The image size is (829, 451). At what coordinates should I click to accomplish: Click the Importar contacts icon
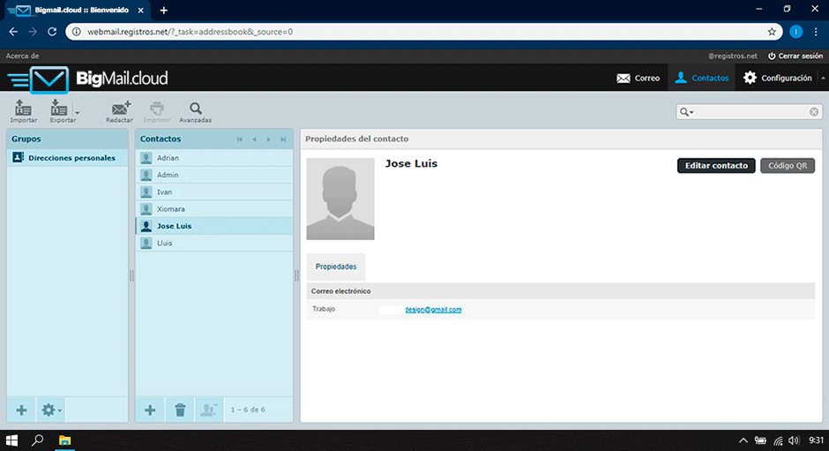[24, 109]
